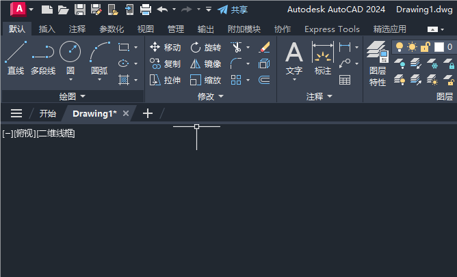
Task: Click the Explode tool icon
Action: (264, 63)
